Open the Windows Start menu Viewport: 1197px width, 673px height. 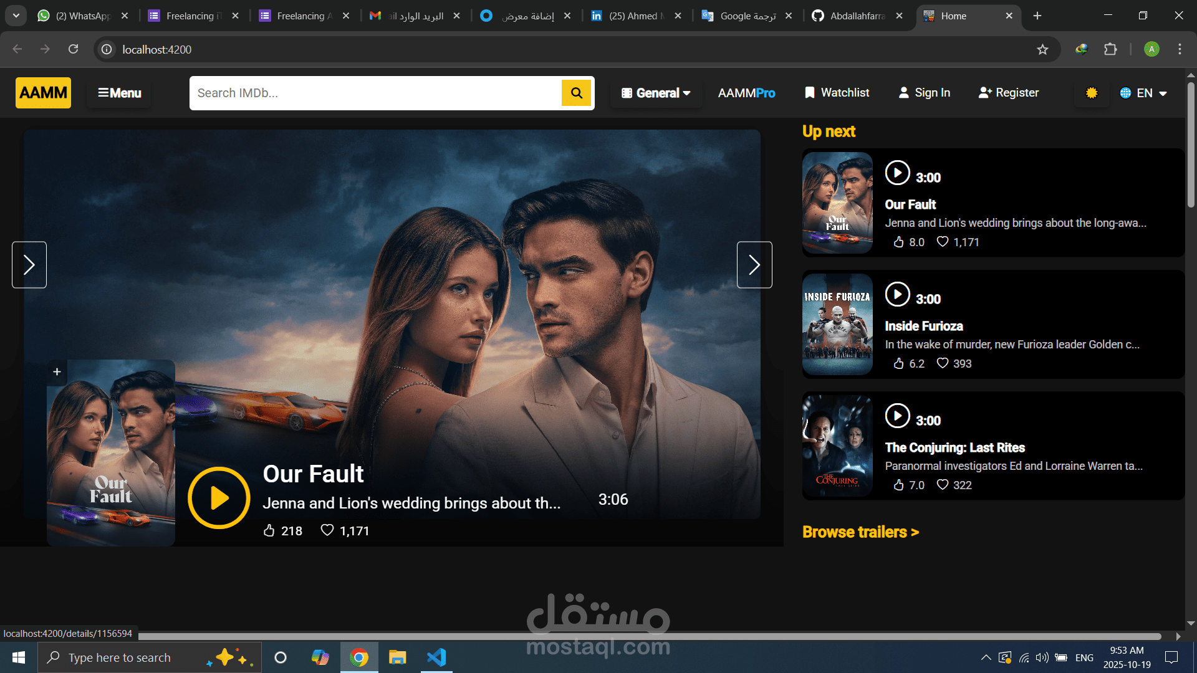pyautogui.click(x=19, y=657)
